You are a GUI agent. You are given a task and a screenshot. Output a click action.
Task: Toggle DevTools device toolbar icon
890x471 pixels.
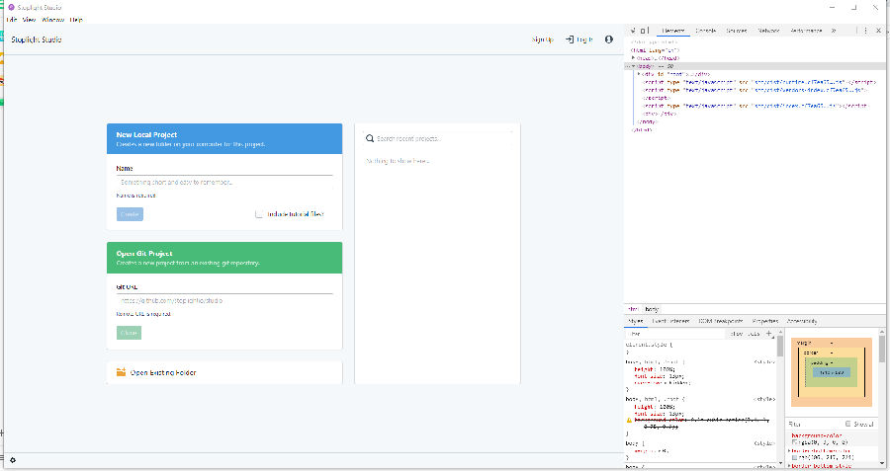[x=644, y=30]
